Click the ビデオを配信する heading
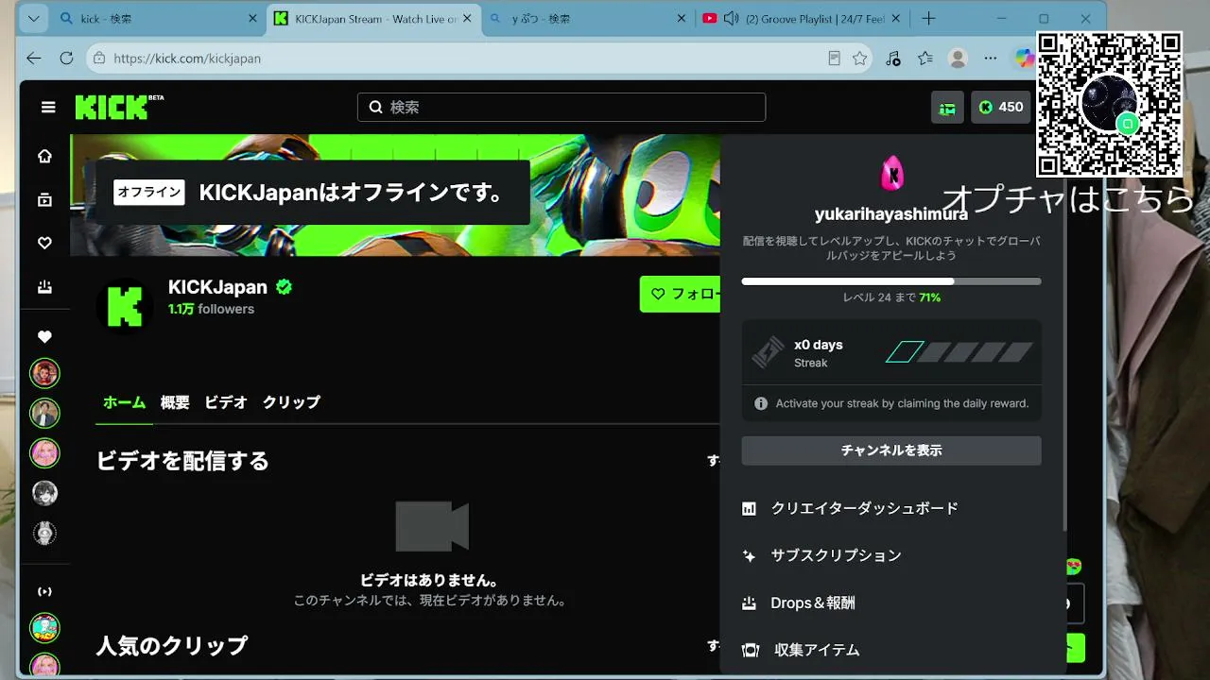Viewport: 1210px width, 680px height. pyautogui.click(x=182, y=461)
